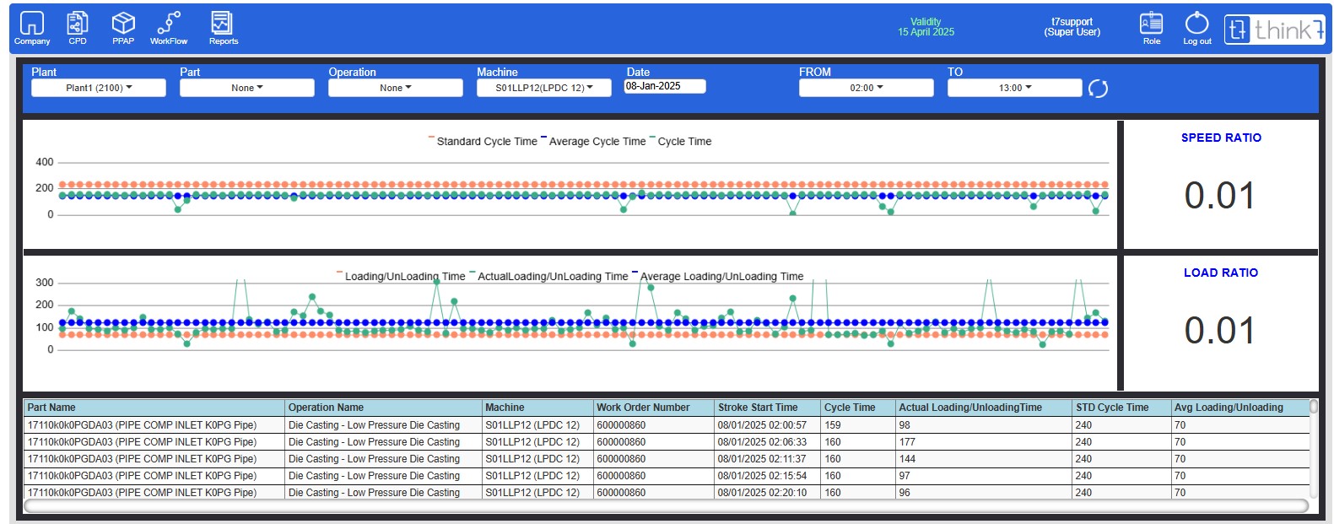This screenshot has height=524, width=1334.
Task: Click the actual loading value 98
Action: pyautogui.click(x=905, y=425)
